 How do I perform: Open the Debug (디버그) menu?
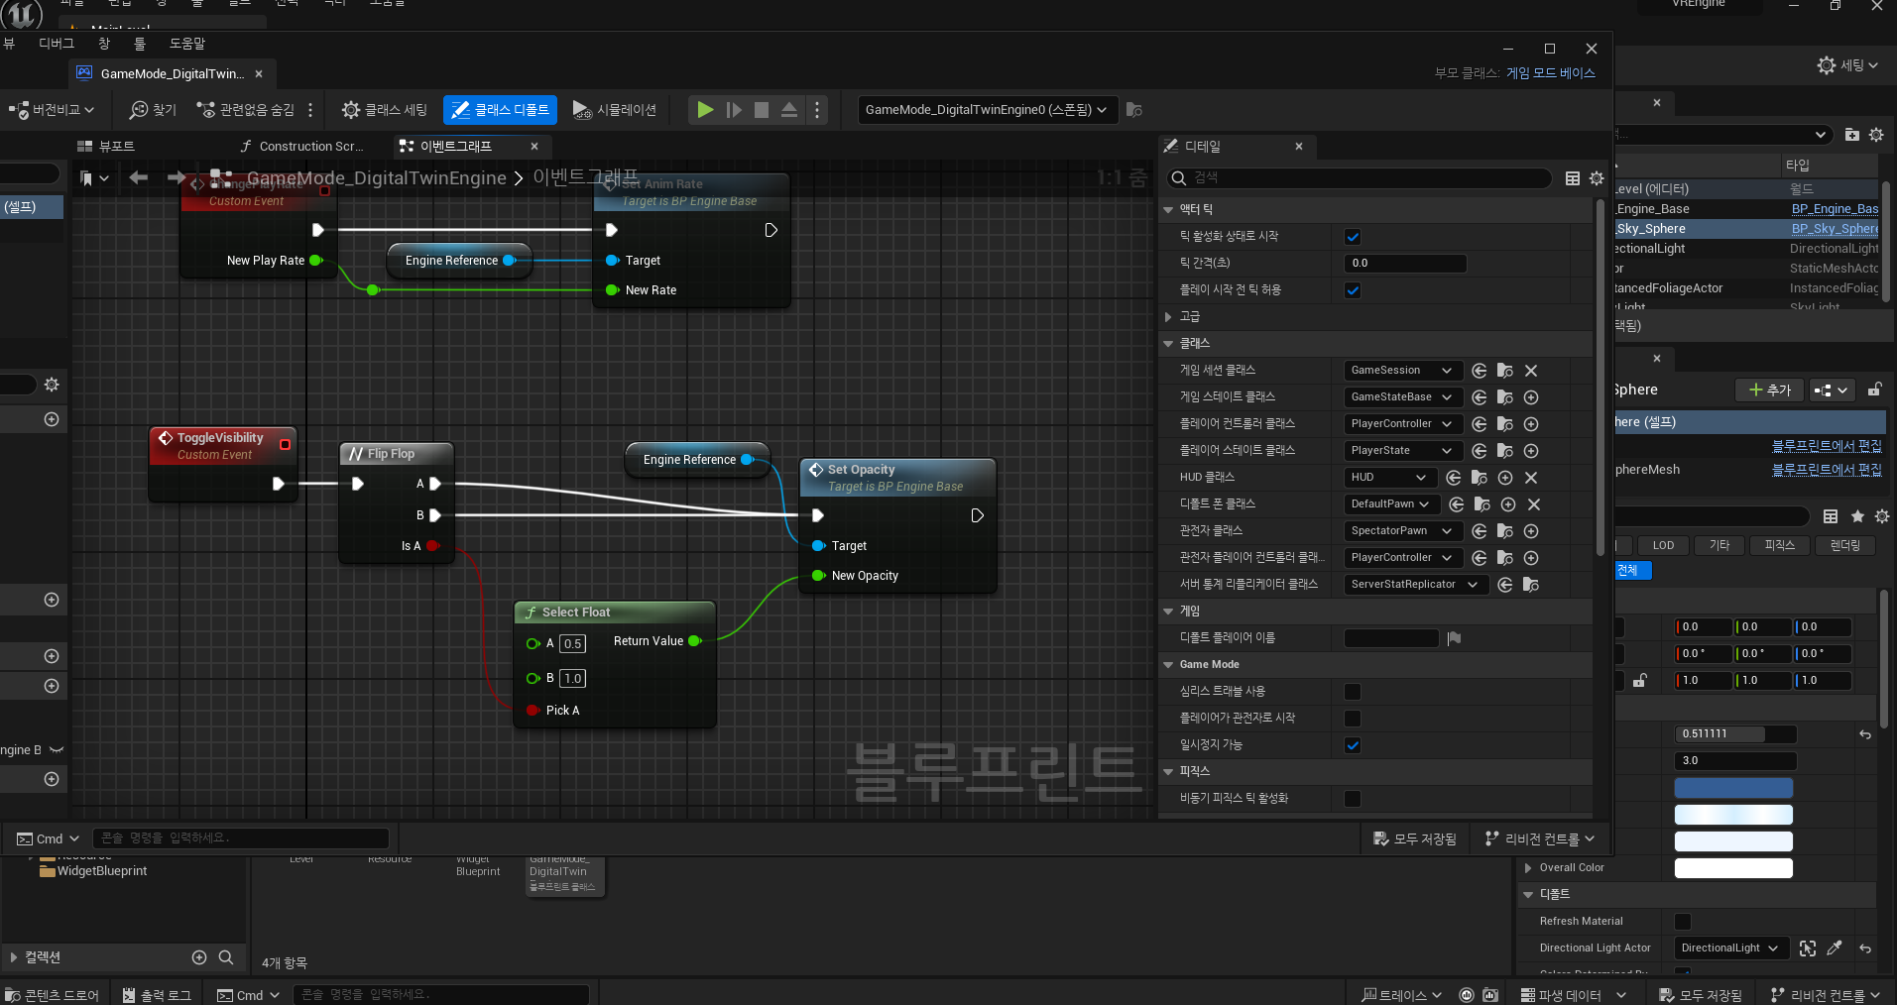pos(57,44)
